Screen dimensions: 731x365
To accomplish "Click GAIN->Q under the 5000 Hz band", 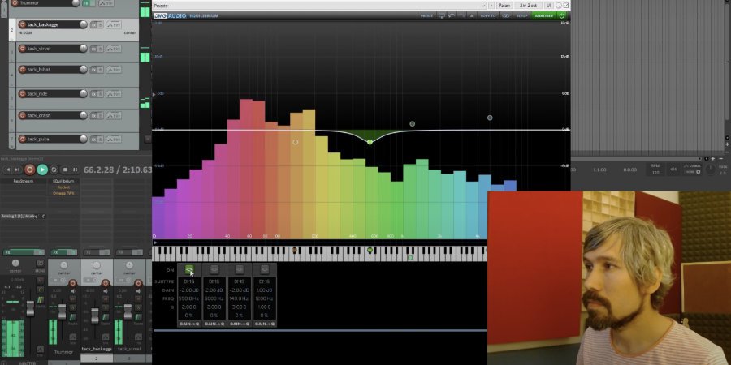I will (x=214, y=324).
